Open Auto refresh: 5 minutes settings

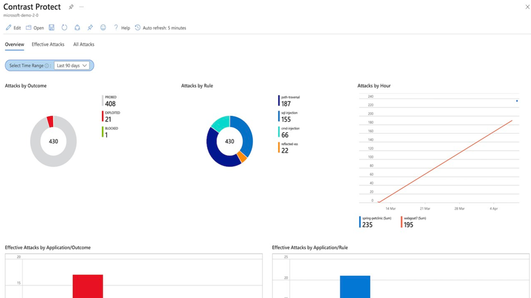(161, 28)
